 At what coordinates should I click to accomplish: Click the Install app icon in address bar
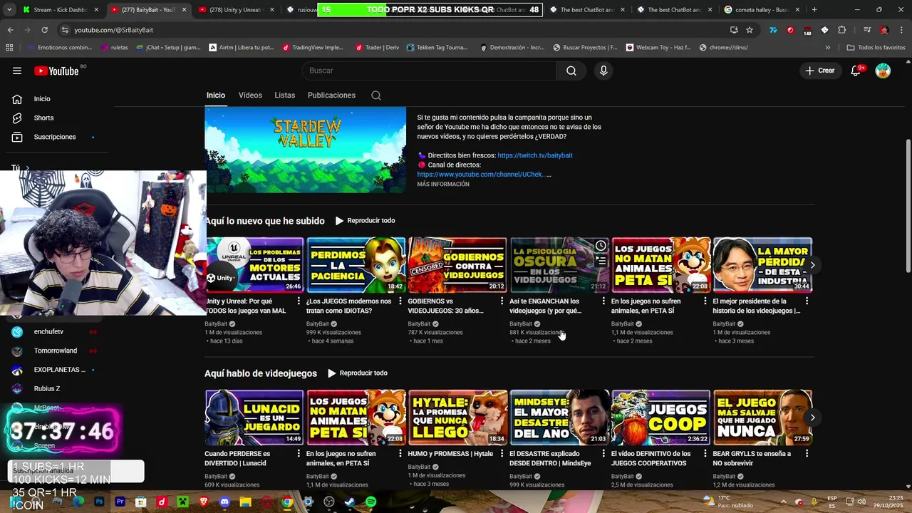[x=734, y=30]
